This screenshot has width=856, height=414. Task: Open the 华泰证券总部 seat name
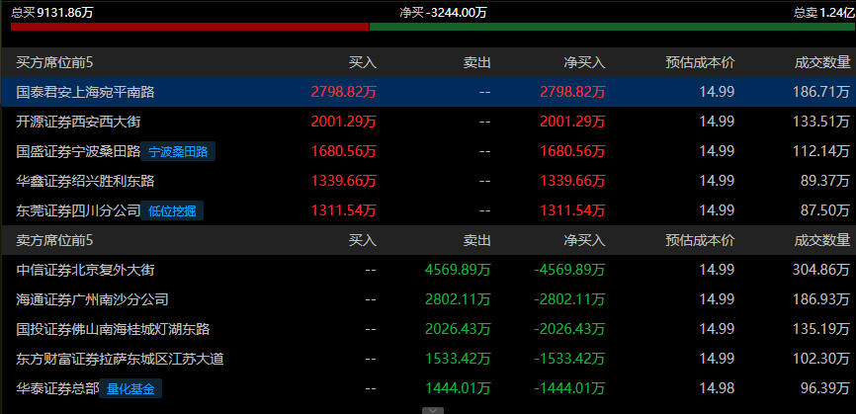(57, 388)
